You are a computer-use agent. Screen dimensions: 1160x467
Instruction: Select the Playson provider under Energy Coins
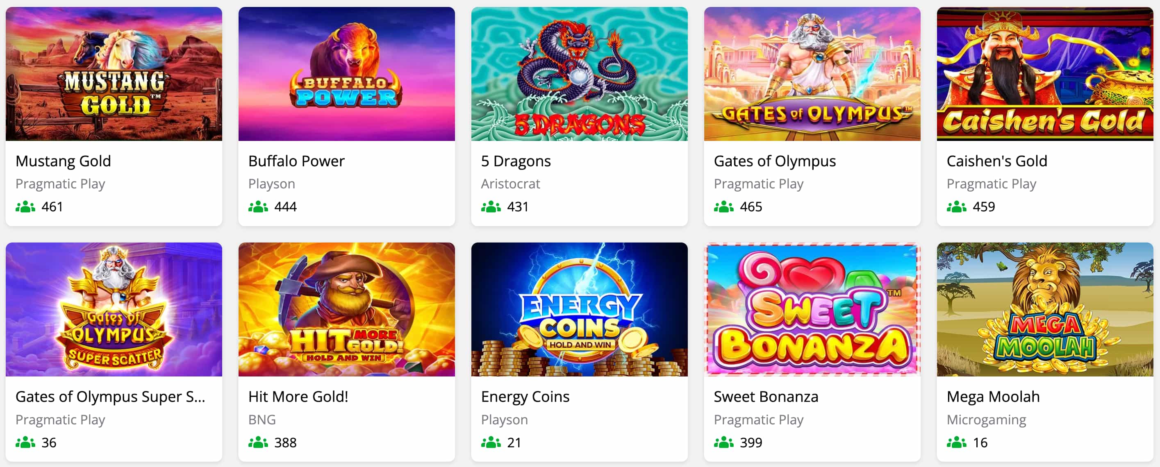click(x=504, y=419)
